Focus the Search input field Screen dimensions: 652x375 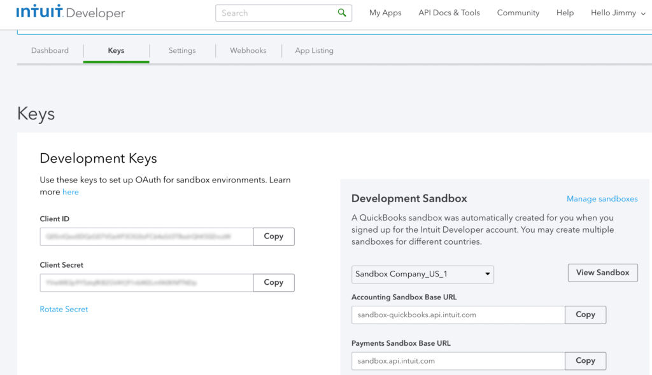pyautogui.click(x=283, y=13)
